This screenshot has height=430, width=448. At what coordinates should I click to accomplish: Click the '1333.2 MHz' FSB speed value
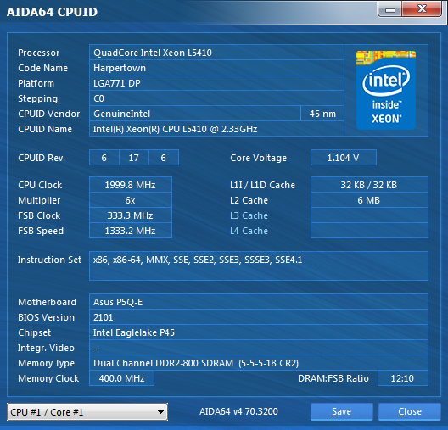(x=131, y=231)
